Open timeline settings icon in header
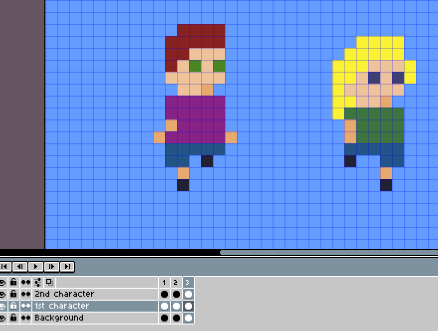 pos(38,282)
